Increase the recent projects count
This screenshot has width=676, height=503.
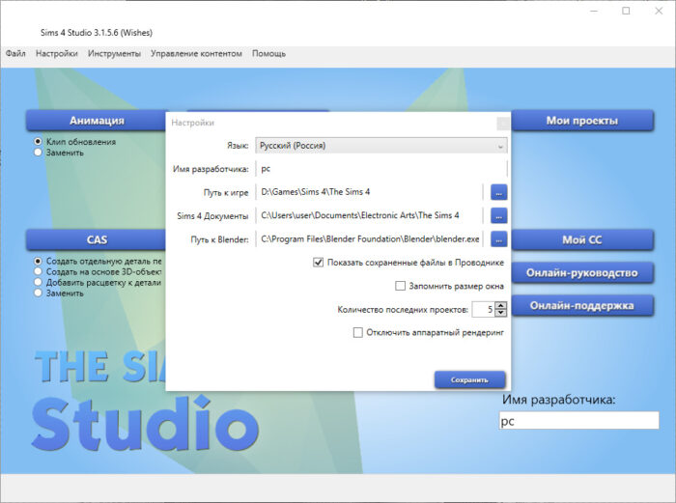(x=500, y=306)
